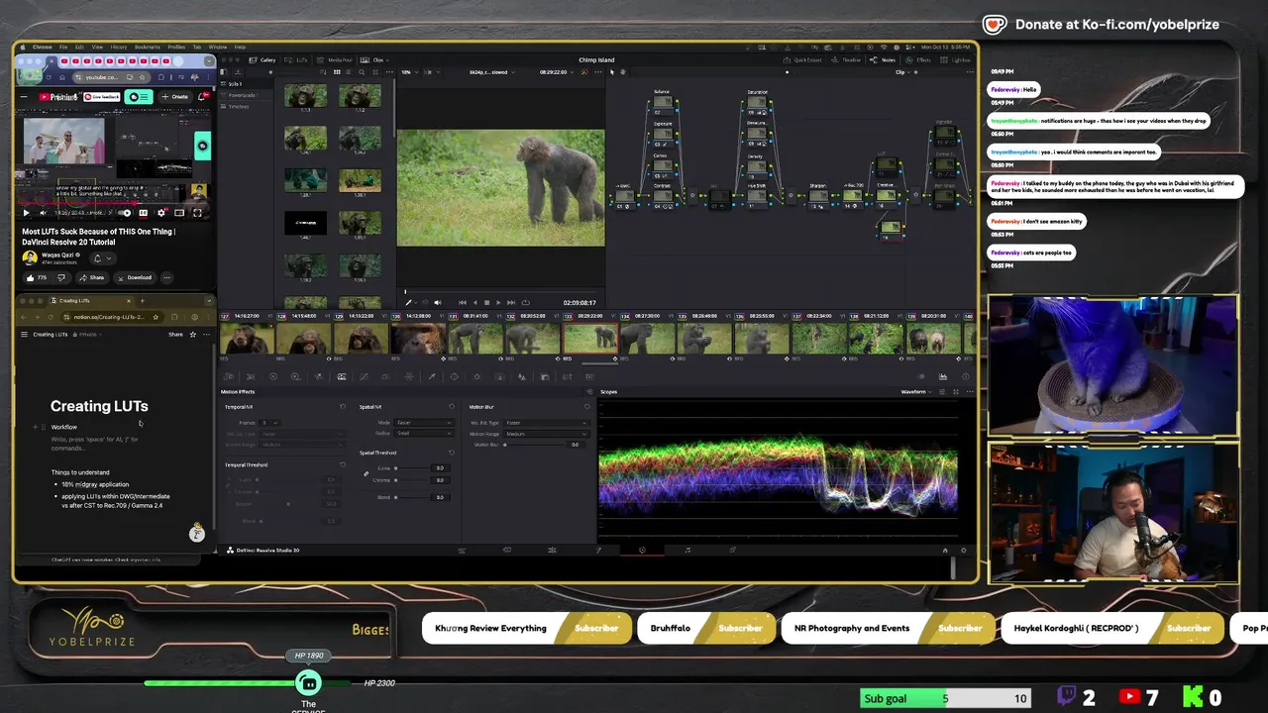Open Mo. Est. Type dropdown
The width and height of the screenshot is (1268, 713).
546,423
